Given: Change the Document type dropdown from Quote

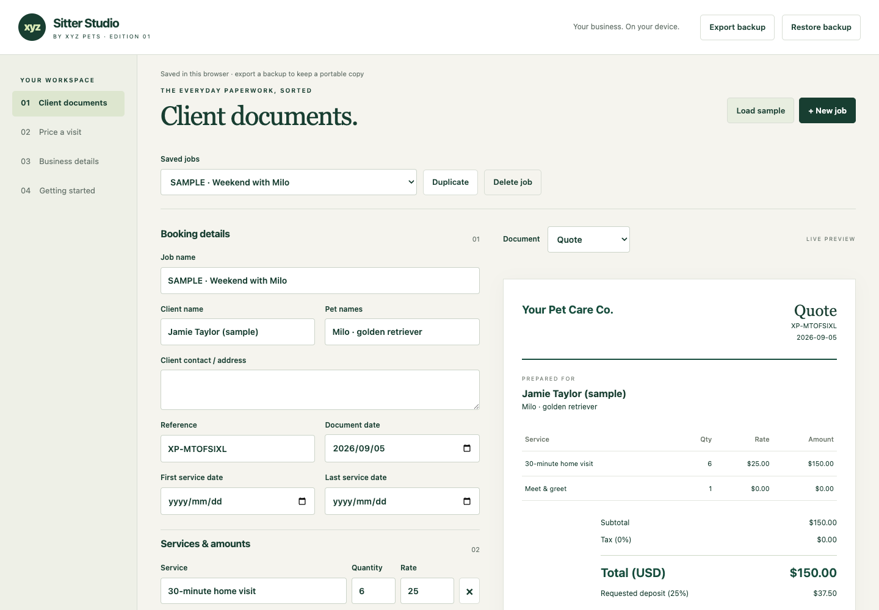Looking at the screenshot, I should pyautogui.click(x=588, y=240).
